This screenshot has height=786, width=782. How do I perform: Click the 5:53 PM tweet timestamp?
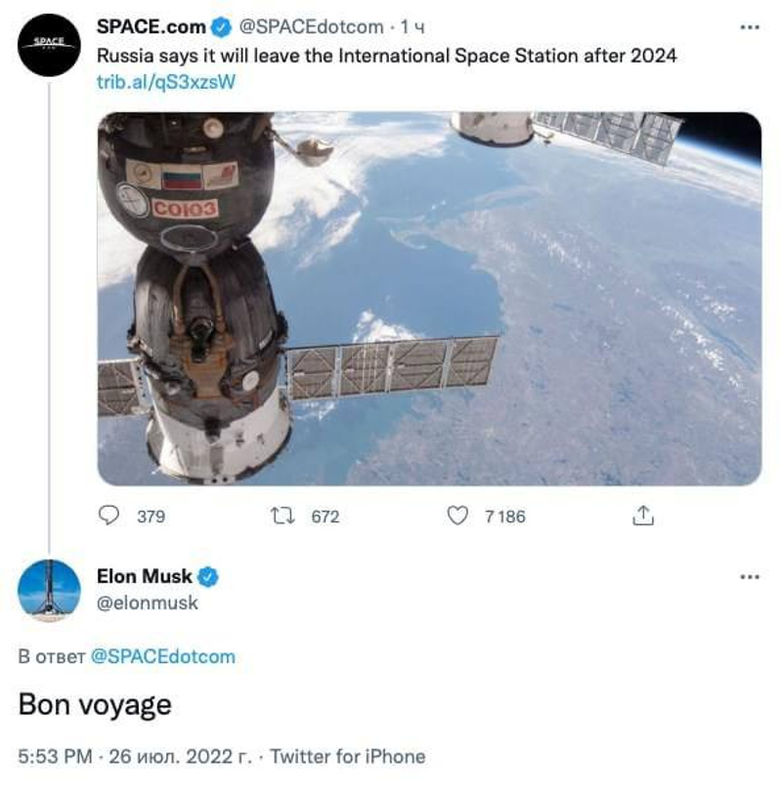(54, 756)
